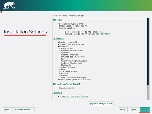Click Install to start installation
Image resolution: width=152 pixels, height=114 pixels.
coord(145,110)
